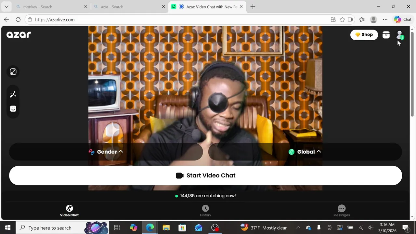Expand the Global region dropdown
Image resolution: width=416 pixels, height=234 pixels.
tap(305, 152)
